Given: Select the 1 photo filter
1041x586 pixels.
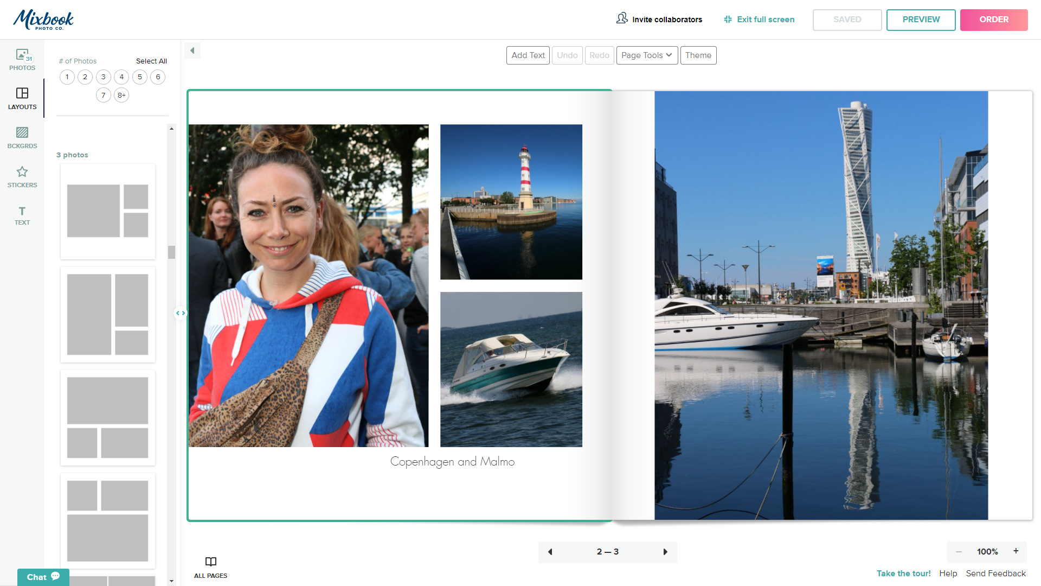Looking at the screenshot, I should click(67, 77).
